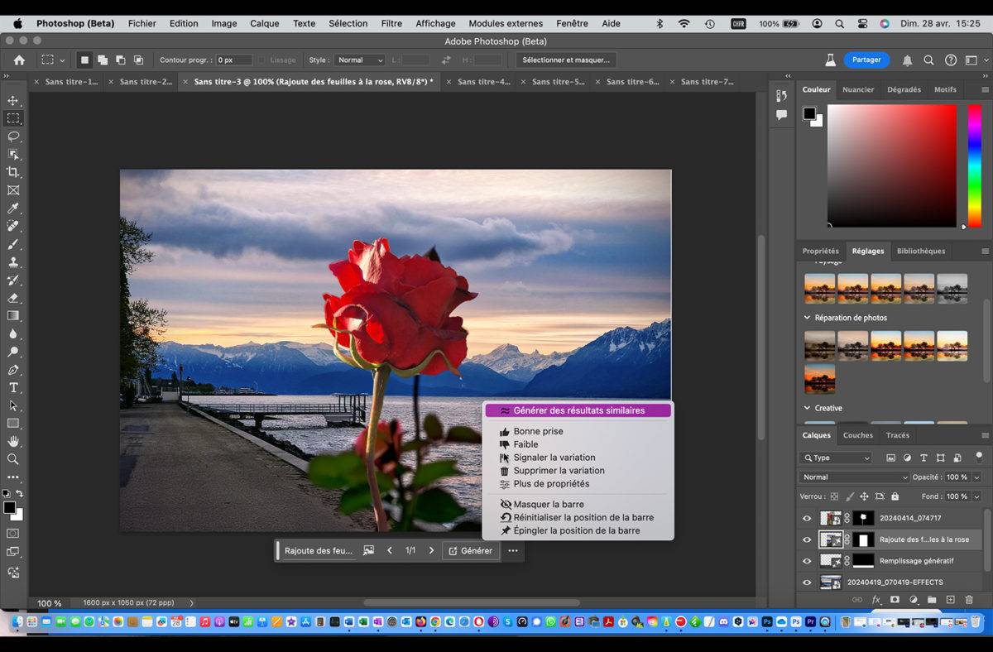This screenshot has width=993, height=652.
Task: Switch to the Couches tab
Action: [x=857, y=435]
